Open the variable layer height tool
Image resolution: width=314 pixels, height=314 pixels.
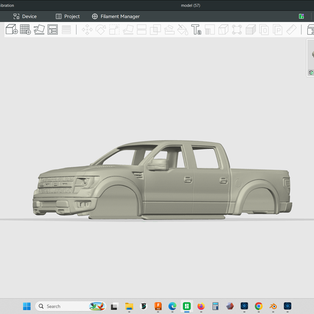66,30
